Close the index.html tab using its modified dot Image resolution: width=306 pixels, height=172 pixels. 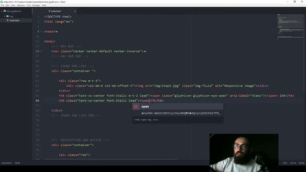pyautogui.click(x=75, y=11)
